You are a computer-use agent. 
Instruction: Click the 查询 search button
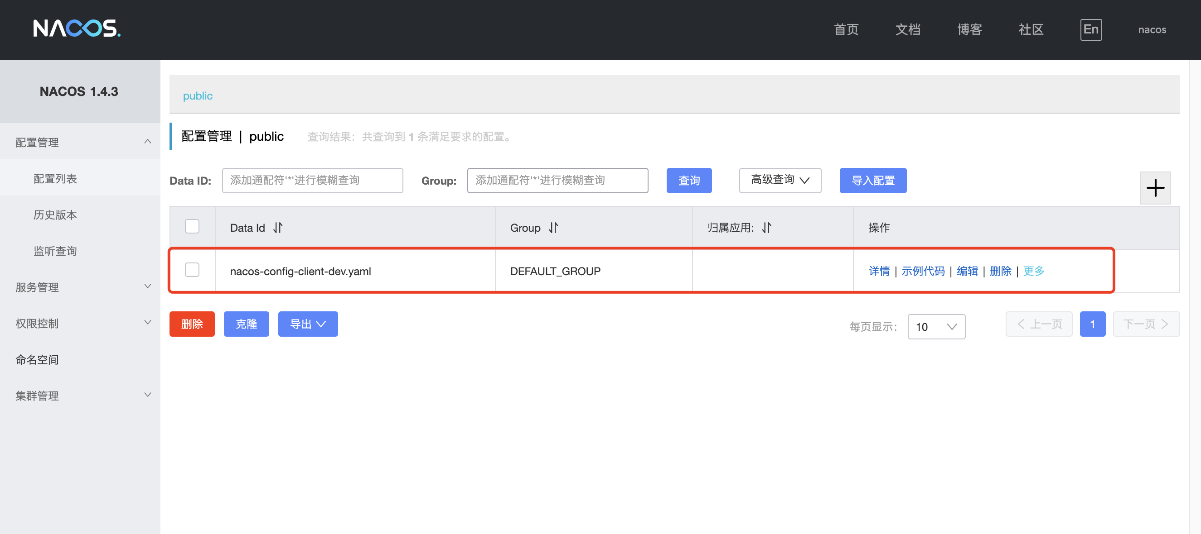[x=689, y=180]
